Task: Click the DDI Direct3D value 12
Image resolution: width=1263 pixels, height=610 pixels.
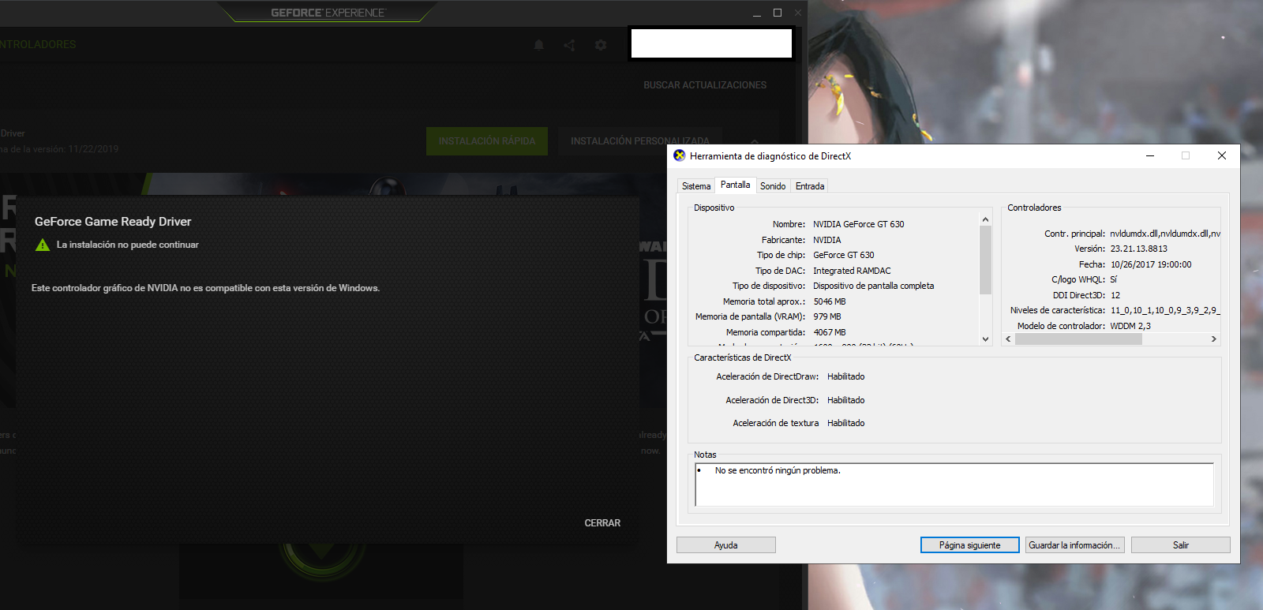Action: click(x=1115, y=295)
